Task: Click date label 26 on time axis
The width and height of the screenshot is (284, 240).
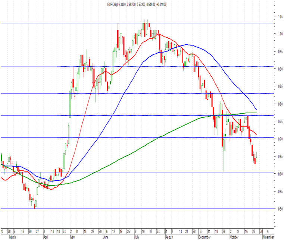Action: tap(128, 231)
